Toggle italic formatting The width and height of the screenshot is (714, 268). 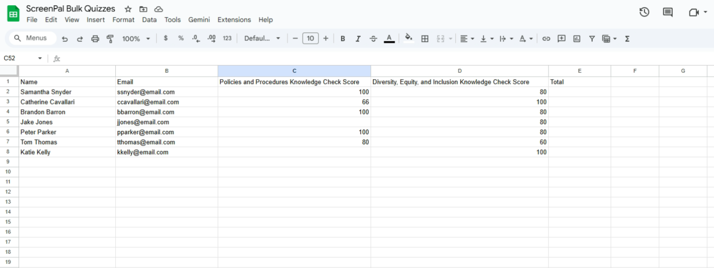(x=357, y=39)
